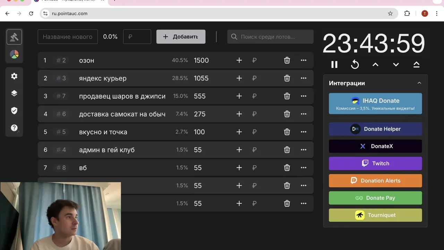Focus the Название нового lot field

(68, 37)
